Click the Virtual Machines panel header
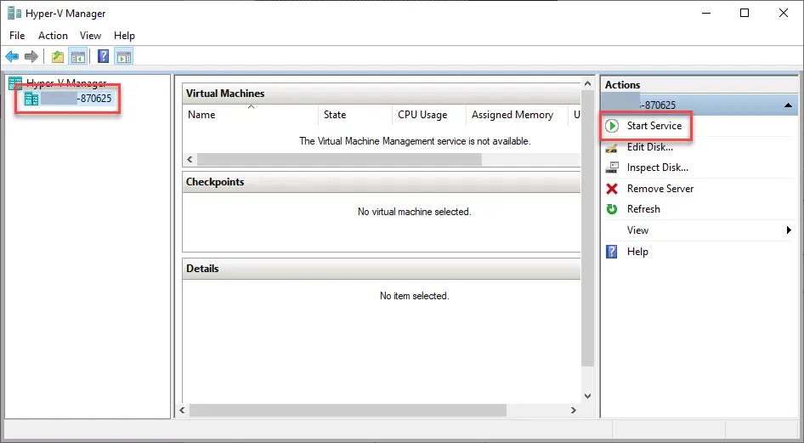 pyautogui.click(x=382, y=94)
